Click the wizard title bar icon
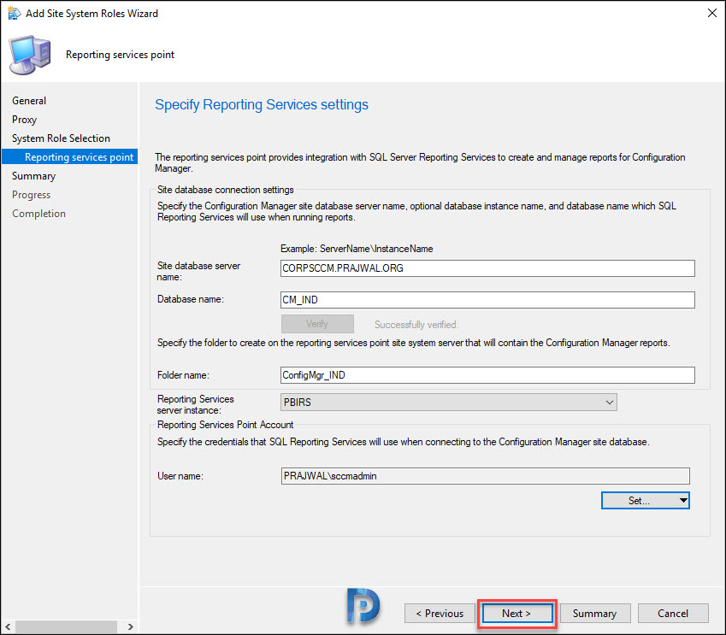The height and width of the screenshot is (635, 726). tap(15, 14)
